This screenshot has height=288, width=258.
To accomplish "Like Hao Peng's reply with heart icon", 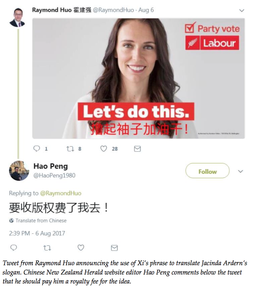I will click(x=81, y=248).
